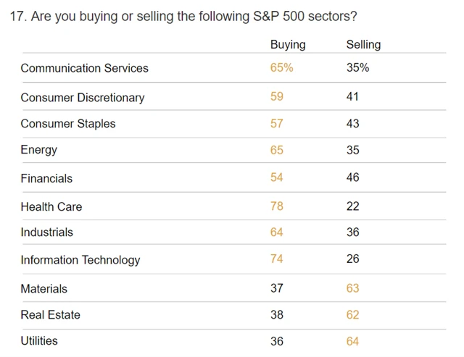The height and width of the screenshot is (357, 464).
Task: Click the Financials 46 selling value
Action: (x=352, y=178)
